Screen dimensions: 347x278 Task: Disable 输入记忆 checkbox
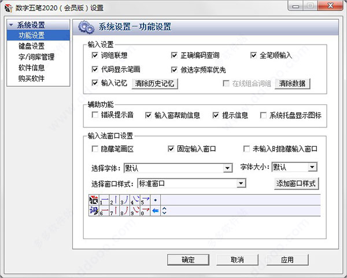click(x=95, y=83)
